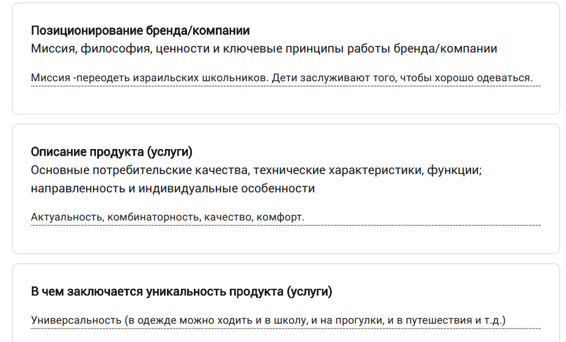Click heading 'Позиционирование бренда/компании'
566x342 pixels.
(x=140, y=31)
